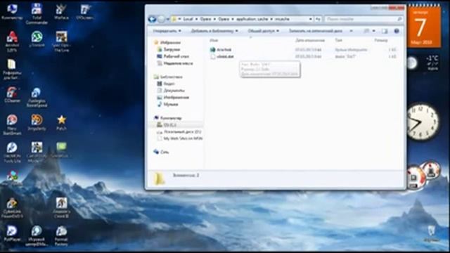Launch the Call of Duty desktop shortcut
450x253 pixels.
(x=37, y=153)
